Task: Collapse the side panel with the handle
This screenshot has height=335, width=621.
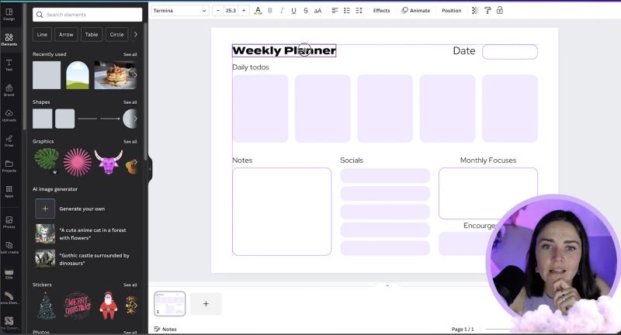Action: point(150,169)
